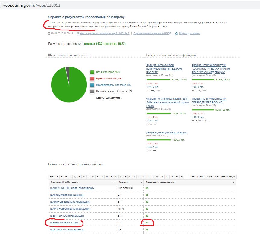
Task: Sort table by Фамилия Имя Отчество column arrow
Action: point(113,182)
